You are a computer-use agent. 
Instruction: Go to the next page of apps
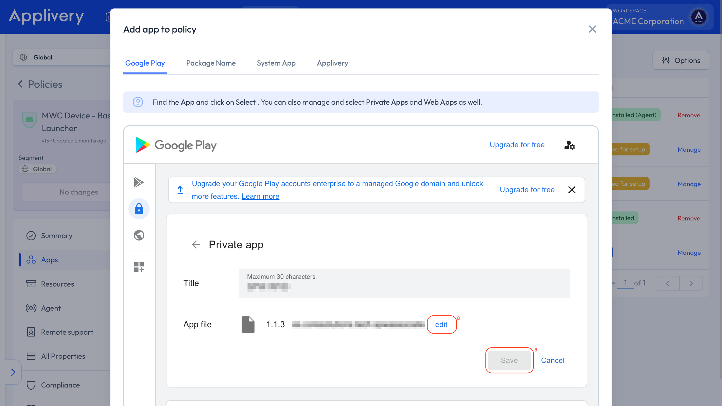[691, 283]
